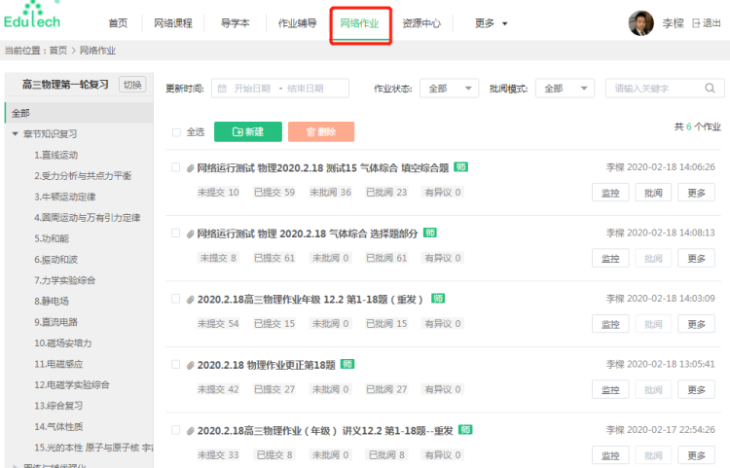This screenshot has width=730, height=468.
Task: Click the calendar icon in date range
Action: click(222, 89)
